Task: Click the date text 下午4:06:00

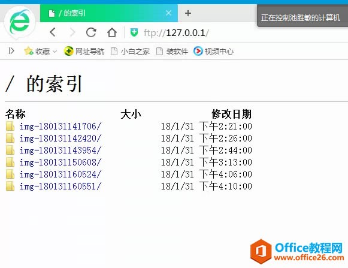Action: point(225,174)
